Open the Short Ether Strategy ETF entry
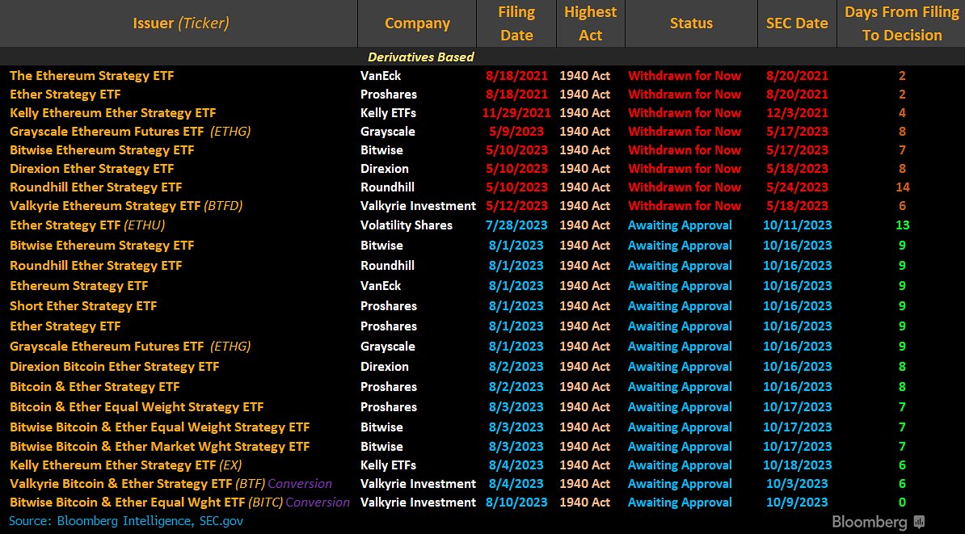This screenshot has height=534, width=965. click(x=83, y=306)
